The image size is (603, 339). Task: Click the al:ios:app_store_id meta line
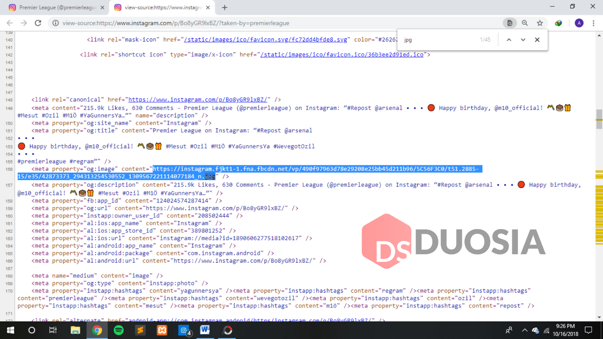[x=134, y=231]
